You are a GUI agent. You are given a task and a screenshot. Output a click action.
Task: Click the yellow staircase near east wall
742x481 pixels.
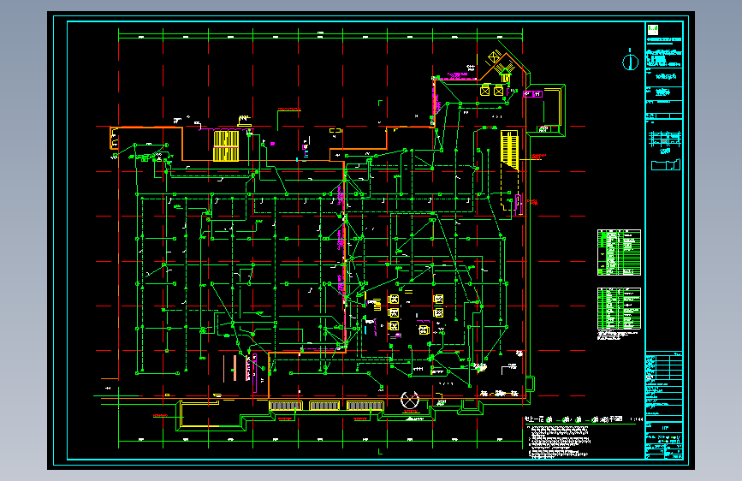[510, 150]
